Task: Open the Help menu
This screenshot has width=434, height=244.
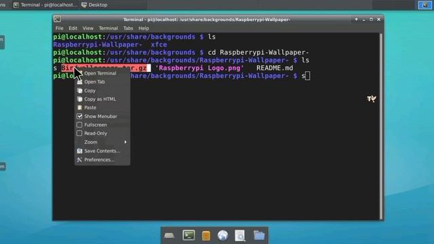Action: 144,28
